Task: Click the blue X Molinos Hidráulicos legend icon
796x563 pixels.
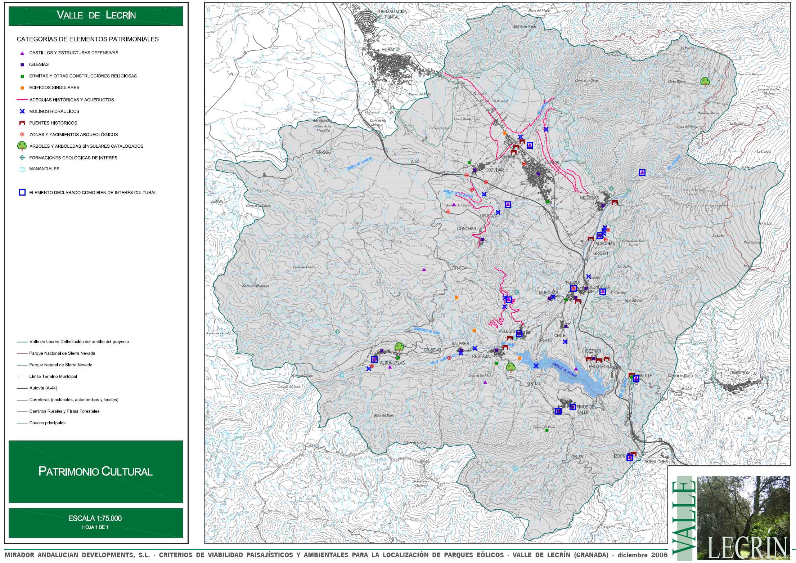Action: [22, 111]
